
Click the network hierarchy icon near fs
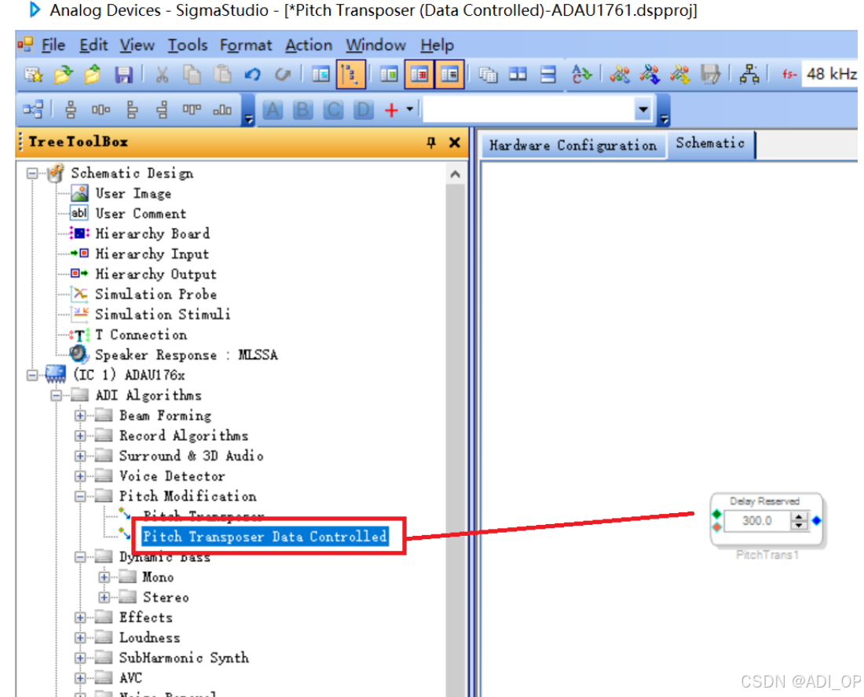click(x=749, y=75)
